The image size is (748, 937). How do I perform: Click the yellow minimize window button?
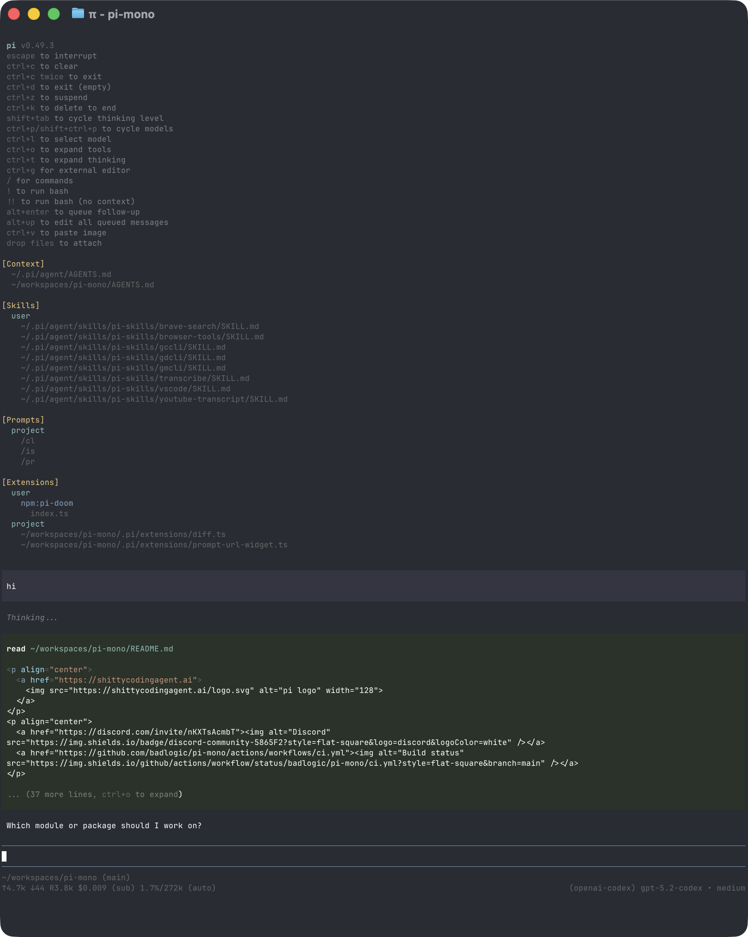(34, 14)
